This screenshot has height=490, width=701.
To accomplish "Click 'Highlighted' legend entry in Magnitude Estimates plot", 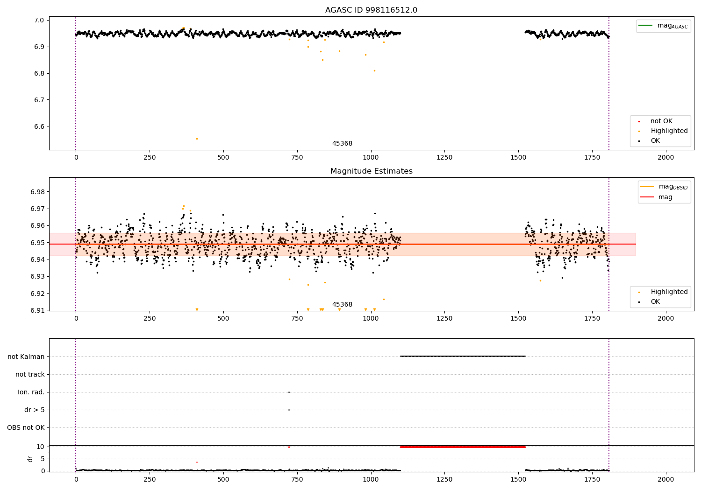I will coord(664,292).
